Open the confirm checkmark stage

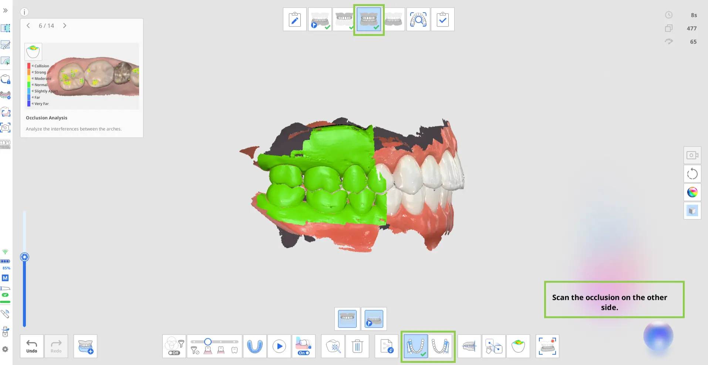coord(443,20)
